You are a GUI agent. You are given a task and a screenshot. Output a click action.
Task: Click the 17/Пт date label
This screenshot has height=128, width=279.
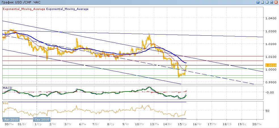pos(212,124)
